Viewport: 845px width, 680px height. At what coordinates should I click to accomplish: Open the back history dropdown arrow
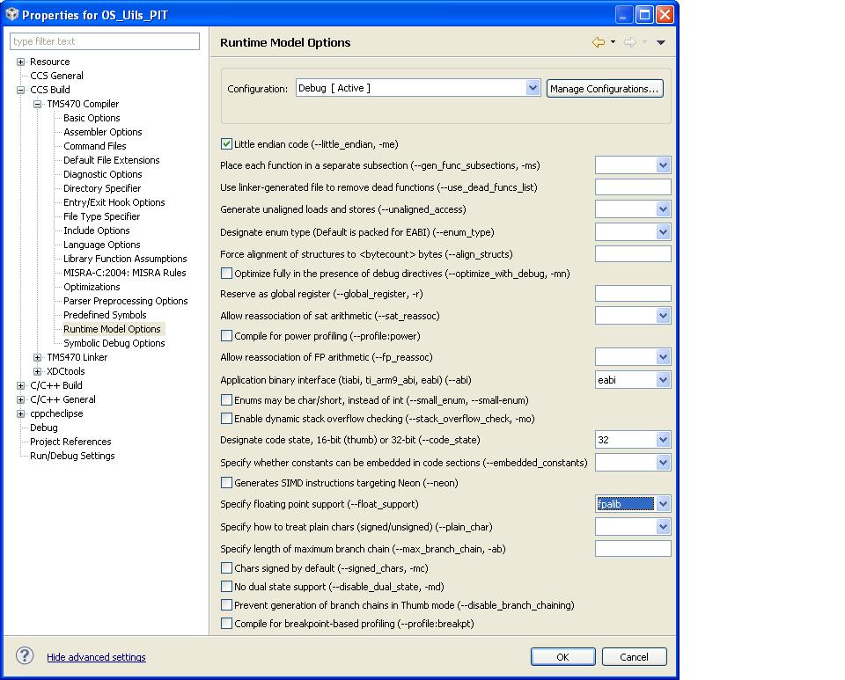pyautogui.click(x=613, y=42)
